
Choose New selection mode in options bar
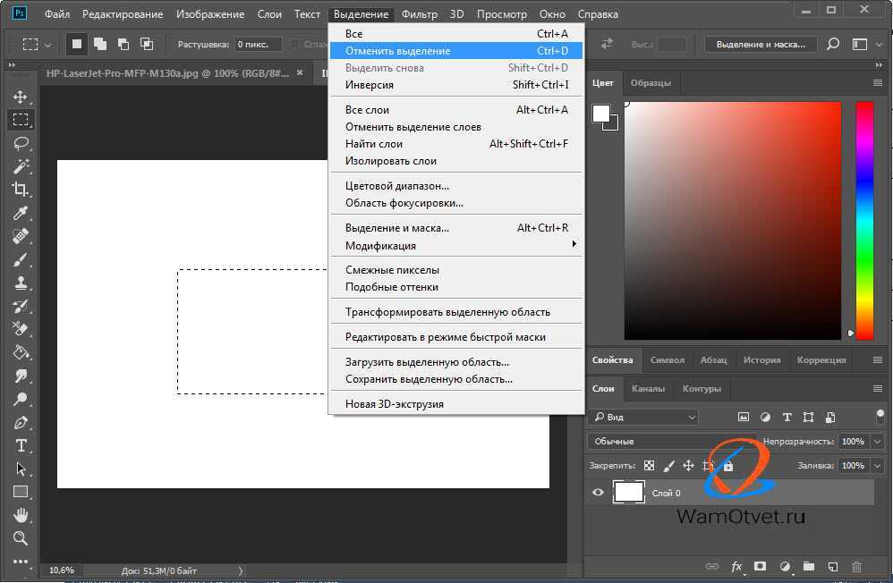pyautogui.click(x=77, y=44)
